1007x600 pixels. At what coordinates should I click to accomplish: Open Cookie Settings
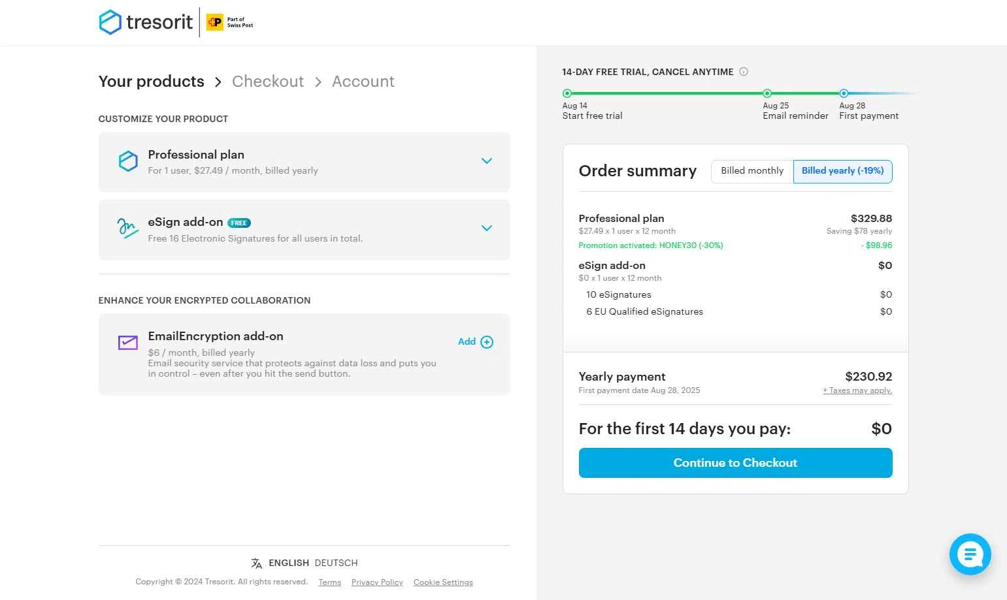point(443,582)
